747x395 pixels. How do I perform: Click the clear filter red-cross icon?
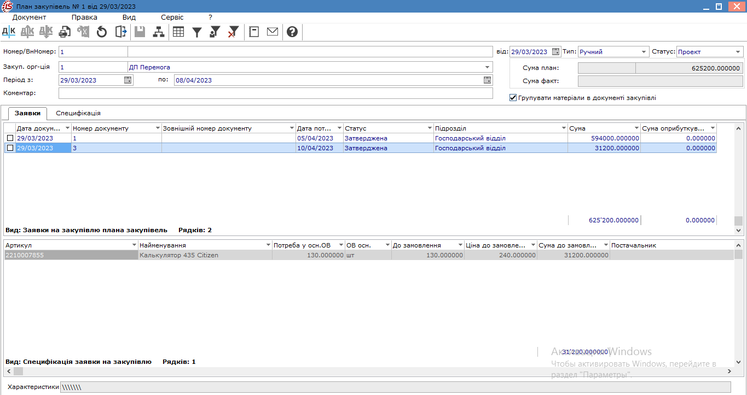tap(234, 32)
